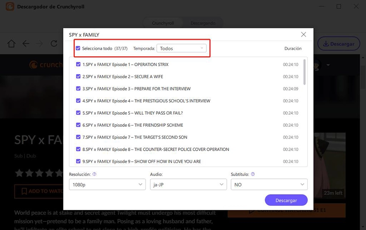Uncheck Episode 2 – SECURE A WIFE
This screenshot has width=366, height=230.
coord(78,76)
